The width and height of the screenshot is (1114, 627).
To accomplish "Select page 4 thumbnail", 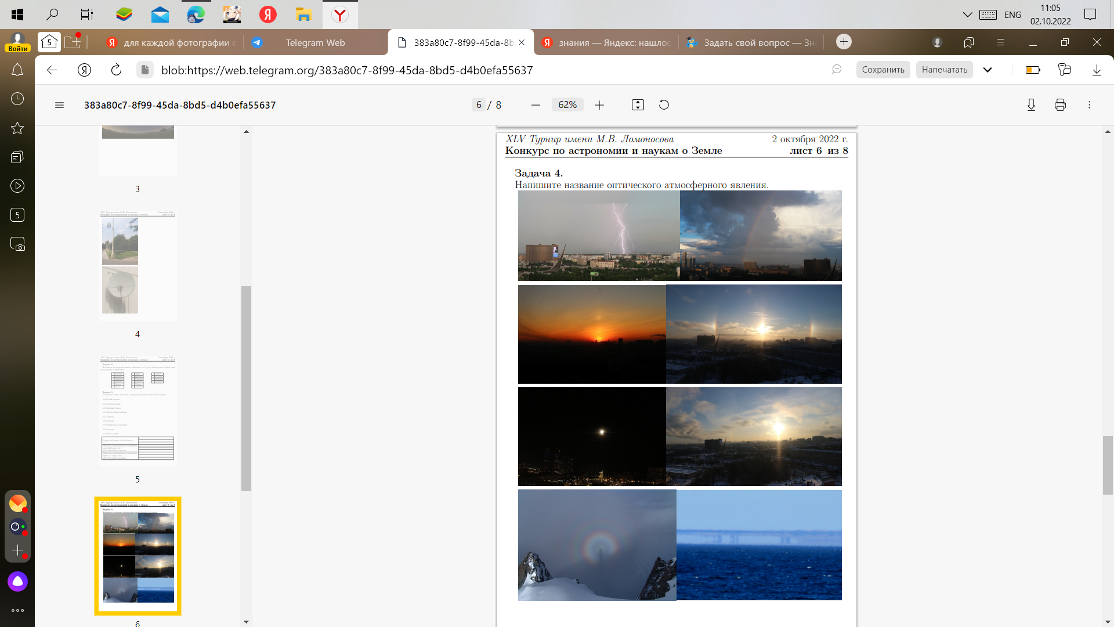I will click(x=138, y=265).
